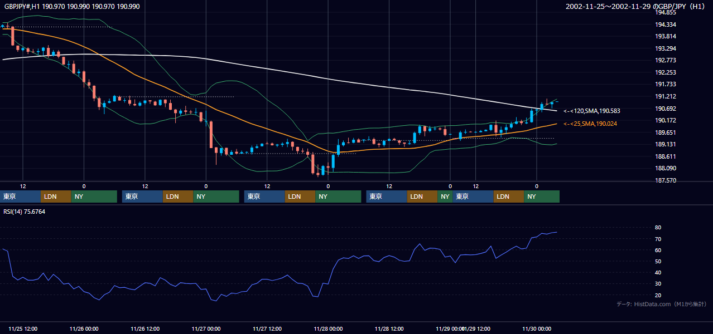Click the RSI scale value 80
This screenshot has width=713, height=334.
[x=658, y=228]
